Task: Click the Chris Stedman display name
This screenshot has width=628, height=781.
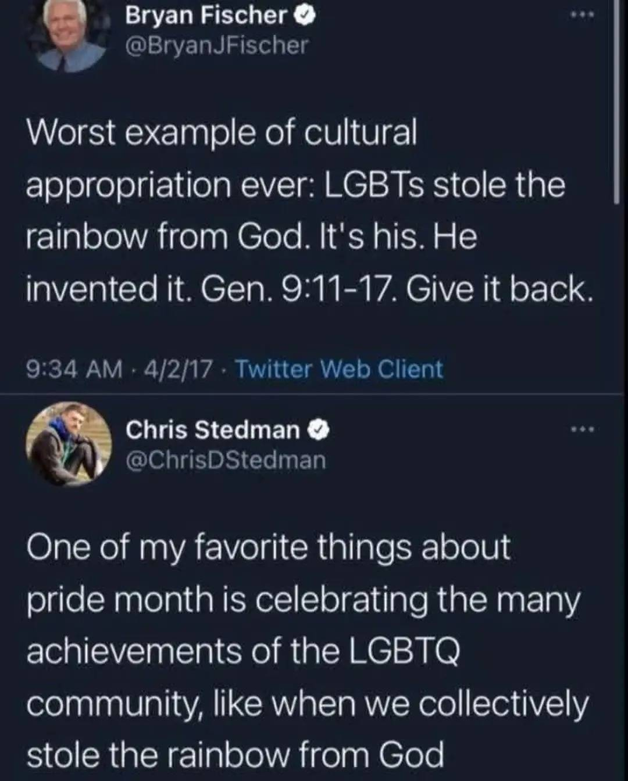Action: [213, 430]
